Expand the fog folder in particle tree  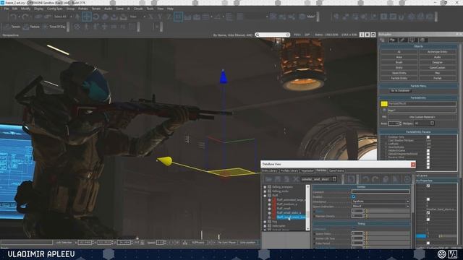click(x=265, y=222)
